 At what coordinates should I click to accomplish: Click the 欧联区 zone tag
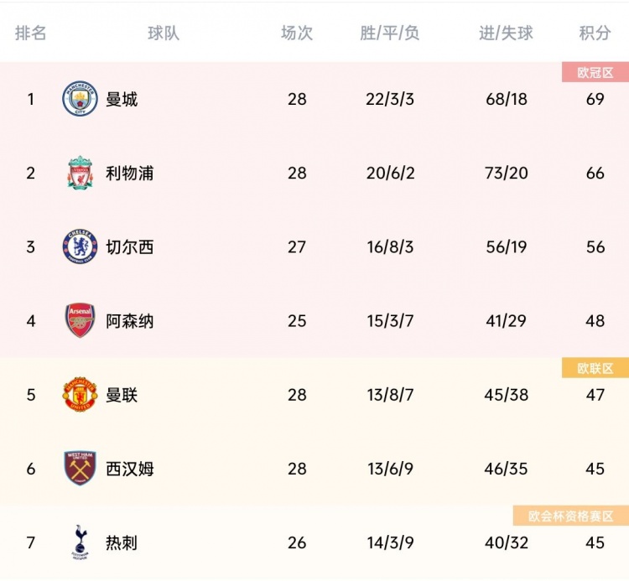click(595, 368)
